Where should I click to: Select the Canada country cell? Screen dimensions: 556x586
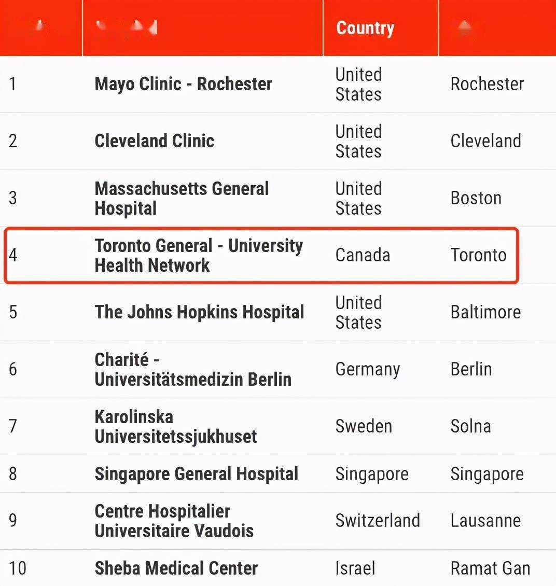[363, 255]
